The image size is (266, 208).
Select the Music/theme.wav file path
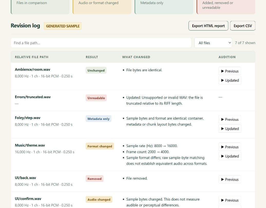pyautogui.click(x=30, y=145)
